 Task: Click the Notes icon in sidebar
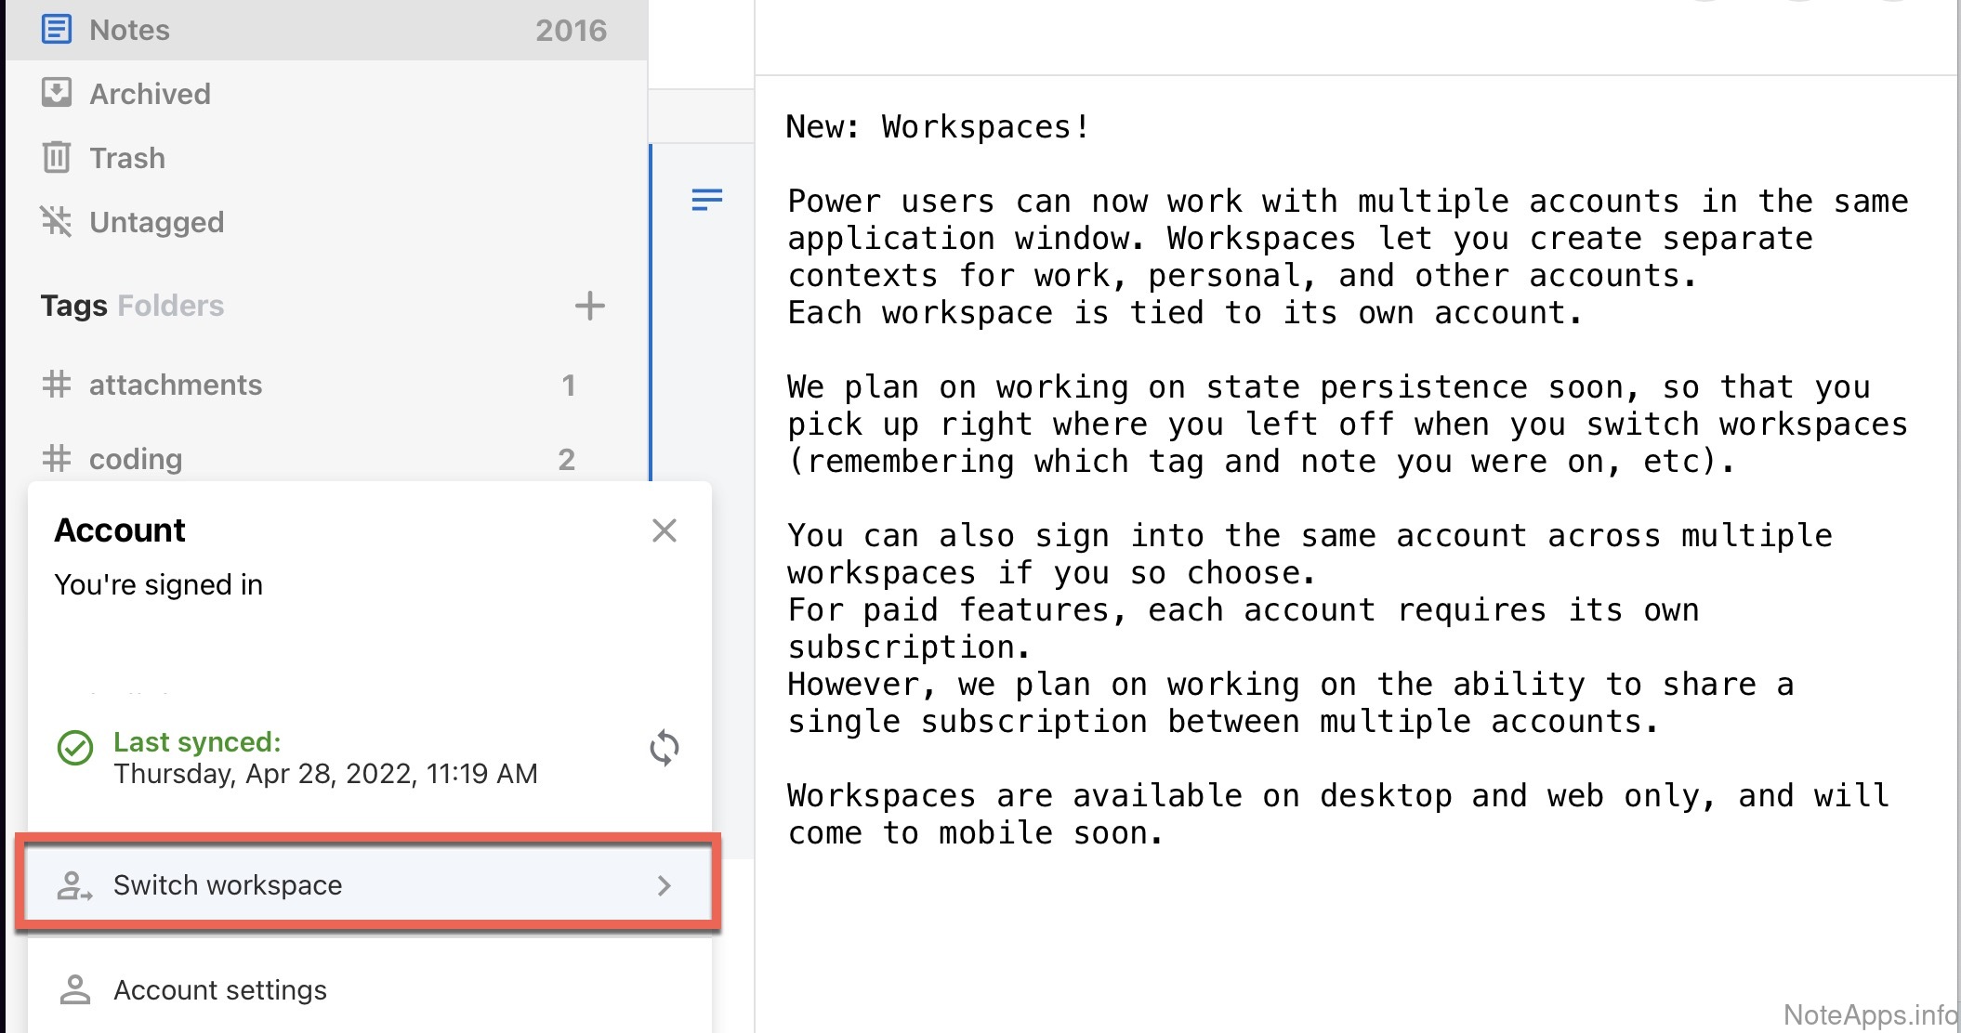coord(56,30)
